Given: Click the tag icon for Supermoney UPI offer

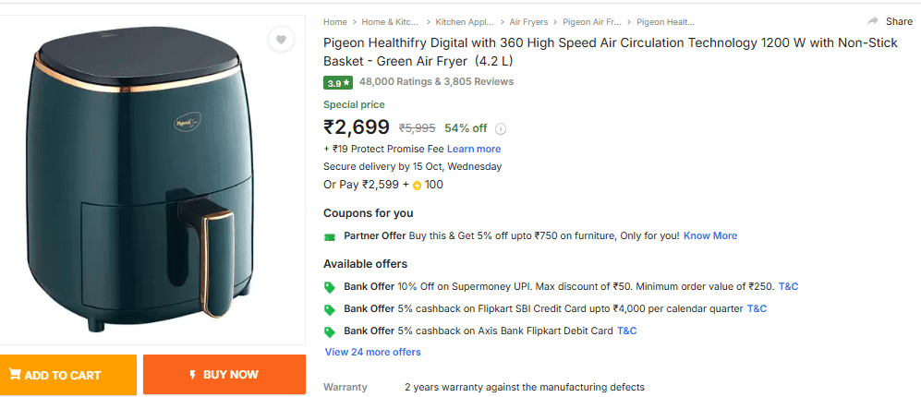Looking at the screenshot, I should (330, 287).
